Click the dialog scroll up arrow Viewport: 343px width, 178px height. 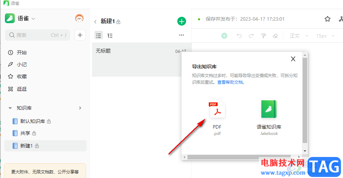point(305,55)
